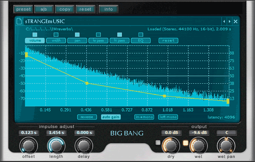This screenshot has height=162, width=255.
Task: Click the copy button
Action: pos(65,9)
